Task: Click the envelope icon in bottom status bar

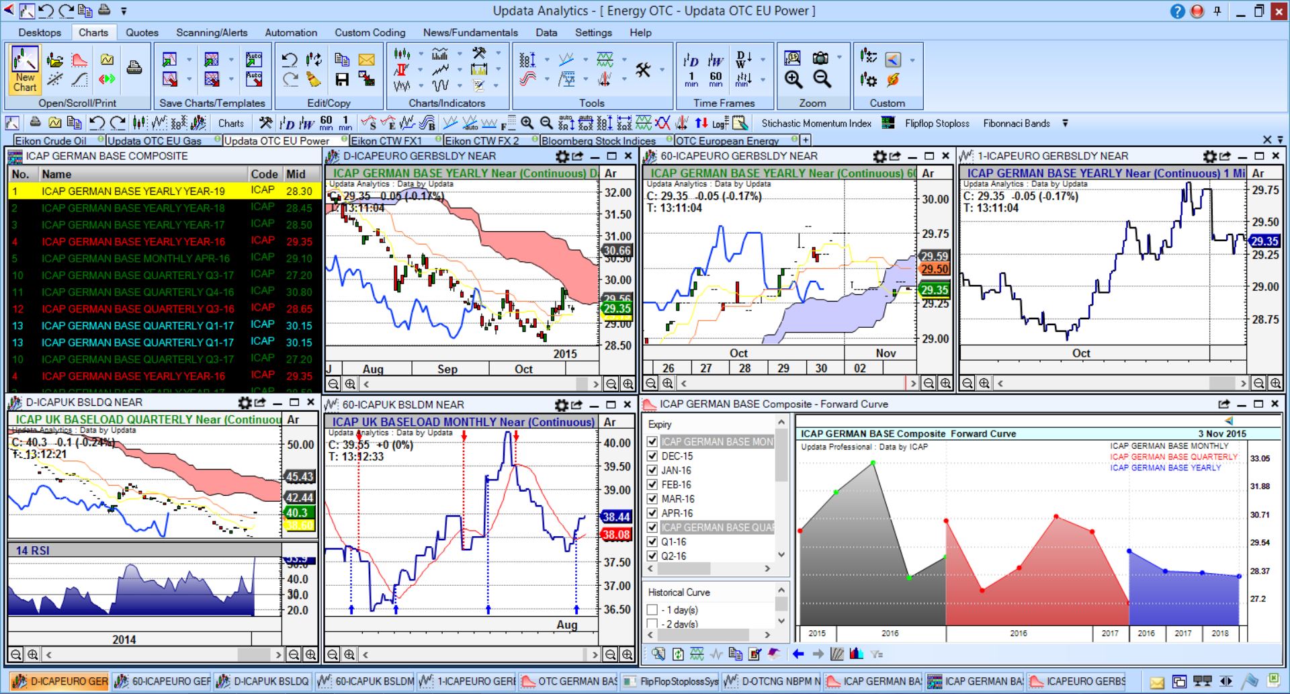Action: tap(1157, 682)
